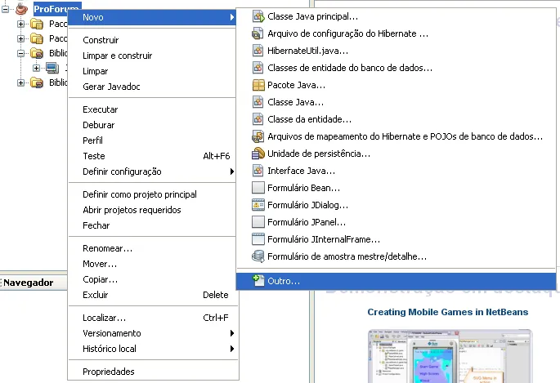
Task: Choose 'Outro...' text in submenu
Action: pyautogui.click(x=284, y=281)
